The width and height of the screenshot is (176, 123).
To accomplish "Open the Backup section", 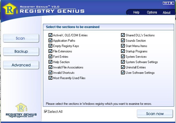I will point(21,51).
